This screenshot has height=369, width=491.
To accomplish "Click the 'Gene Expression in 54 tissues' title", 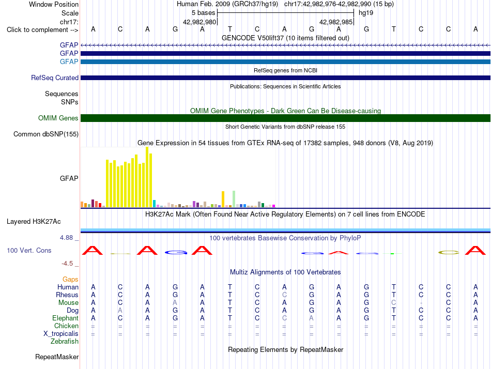I will tap(285, 143).
